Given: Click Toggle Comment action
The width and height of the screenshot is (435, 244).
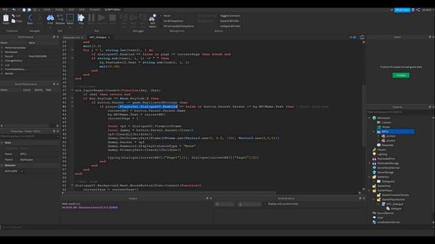Looking at the screenshot, I should (230, 16).
